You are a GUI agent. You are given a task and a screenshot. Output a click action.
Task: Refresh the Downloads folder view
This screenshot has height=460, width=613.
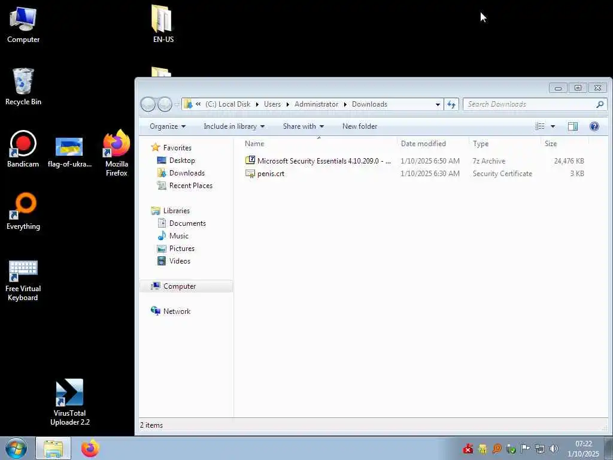(451, 104)
